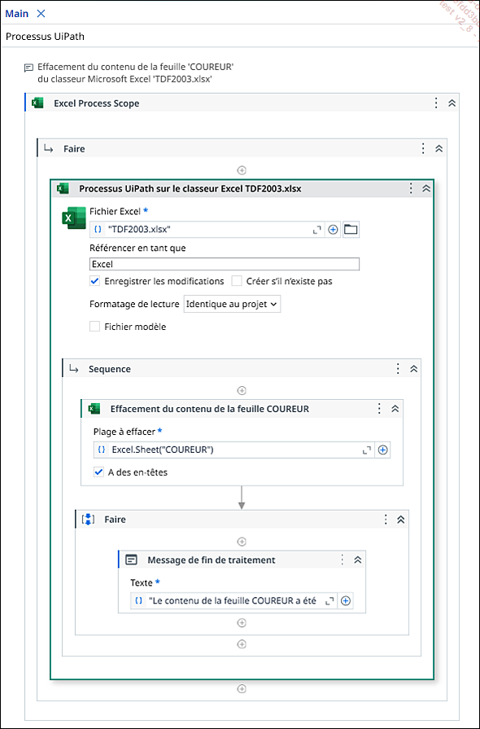Click the large Excel logo beside Fichier Excel

tap(74, 217)
